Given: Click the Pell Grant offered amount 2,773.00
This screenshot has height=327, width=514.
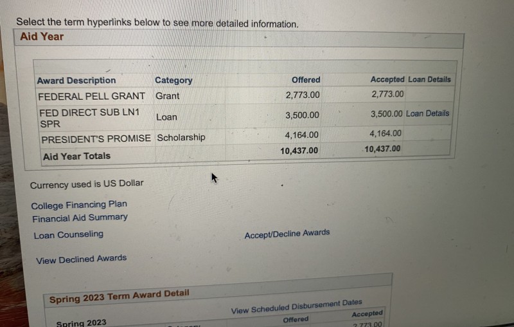Looking at the screenshot, I should click(x=303, y=95).
